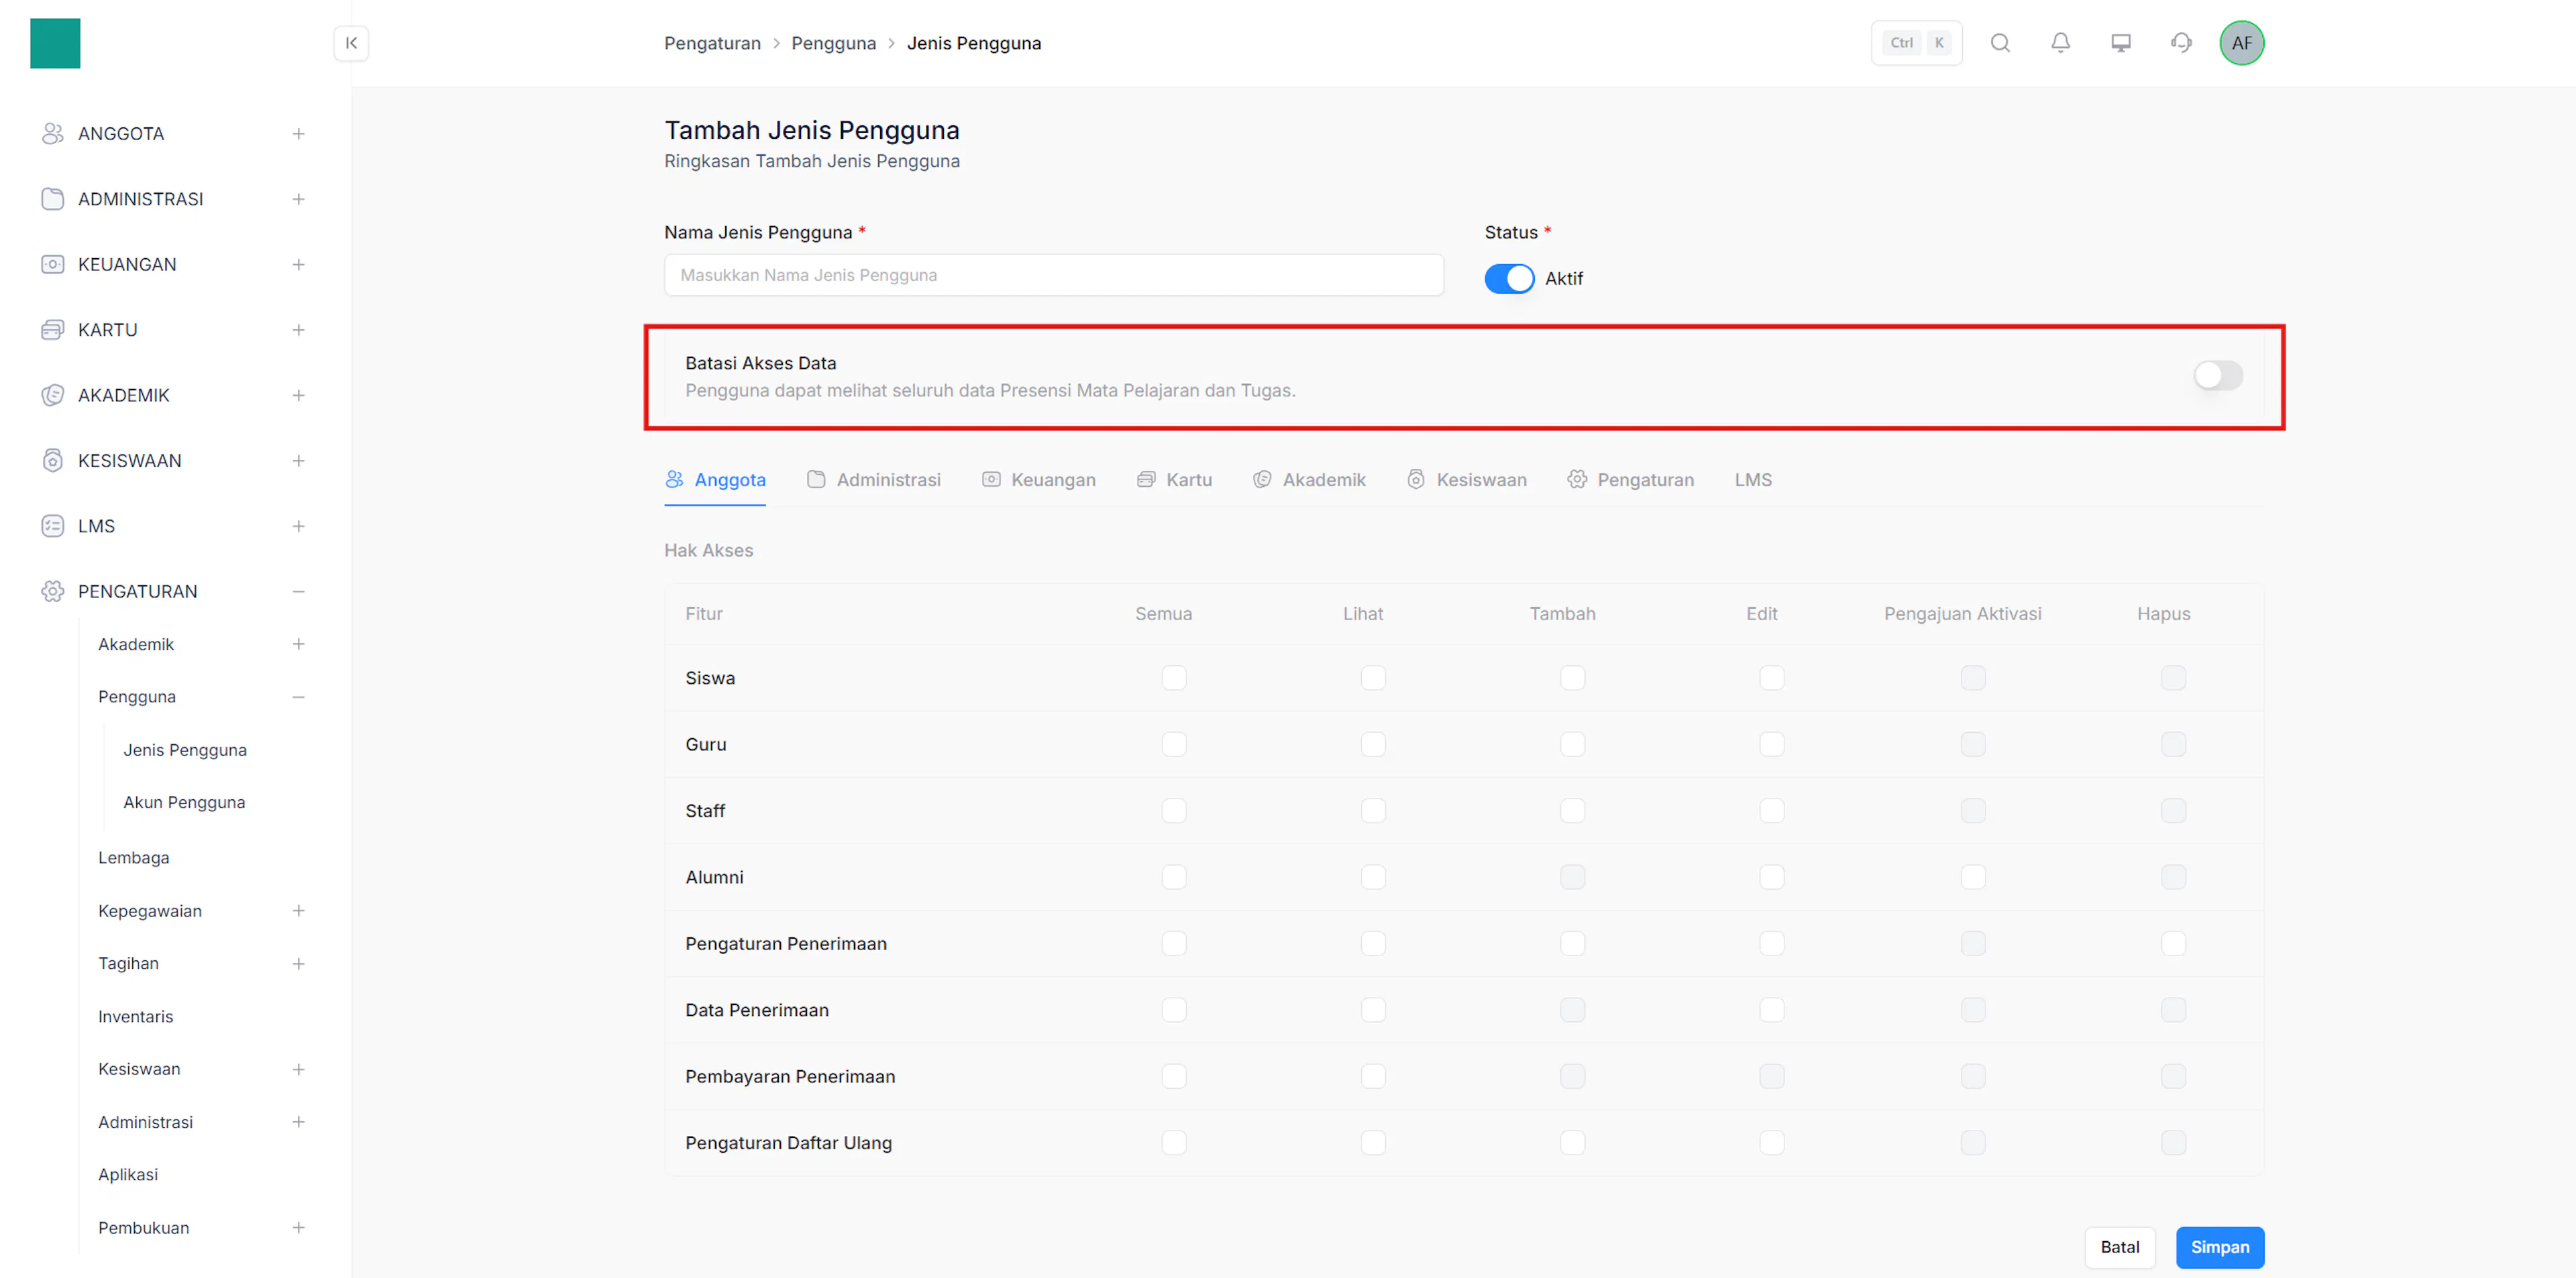The height and width of the screenshot is (1278, 2576).
Task: Open Lembaga in sidebar
Action: point(134,858)
